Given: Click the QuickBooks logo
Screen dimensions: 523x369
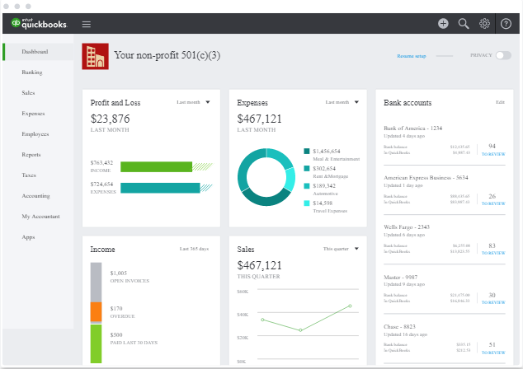Looking at the screenshot, I should [39, 23].
